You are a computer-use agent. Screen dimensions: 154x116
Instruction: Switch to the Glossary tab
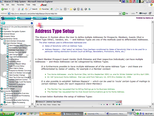[55, 18]
